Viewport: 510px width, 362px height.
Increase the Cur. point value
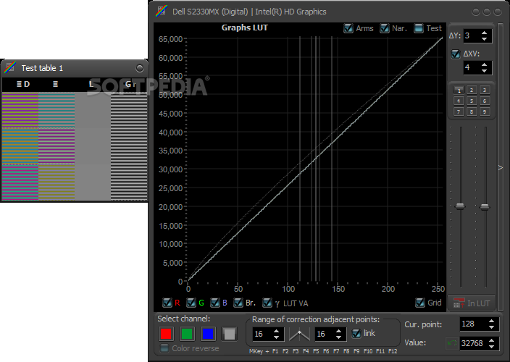491,321
